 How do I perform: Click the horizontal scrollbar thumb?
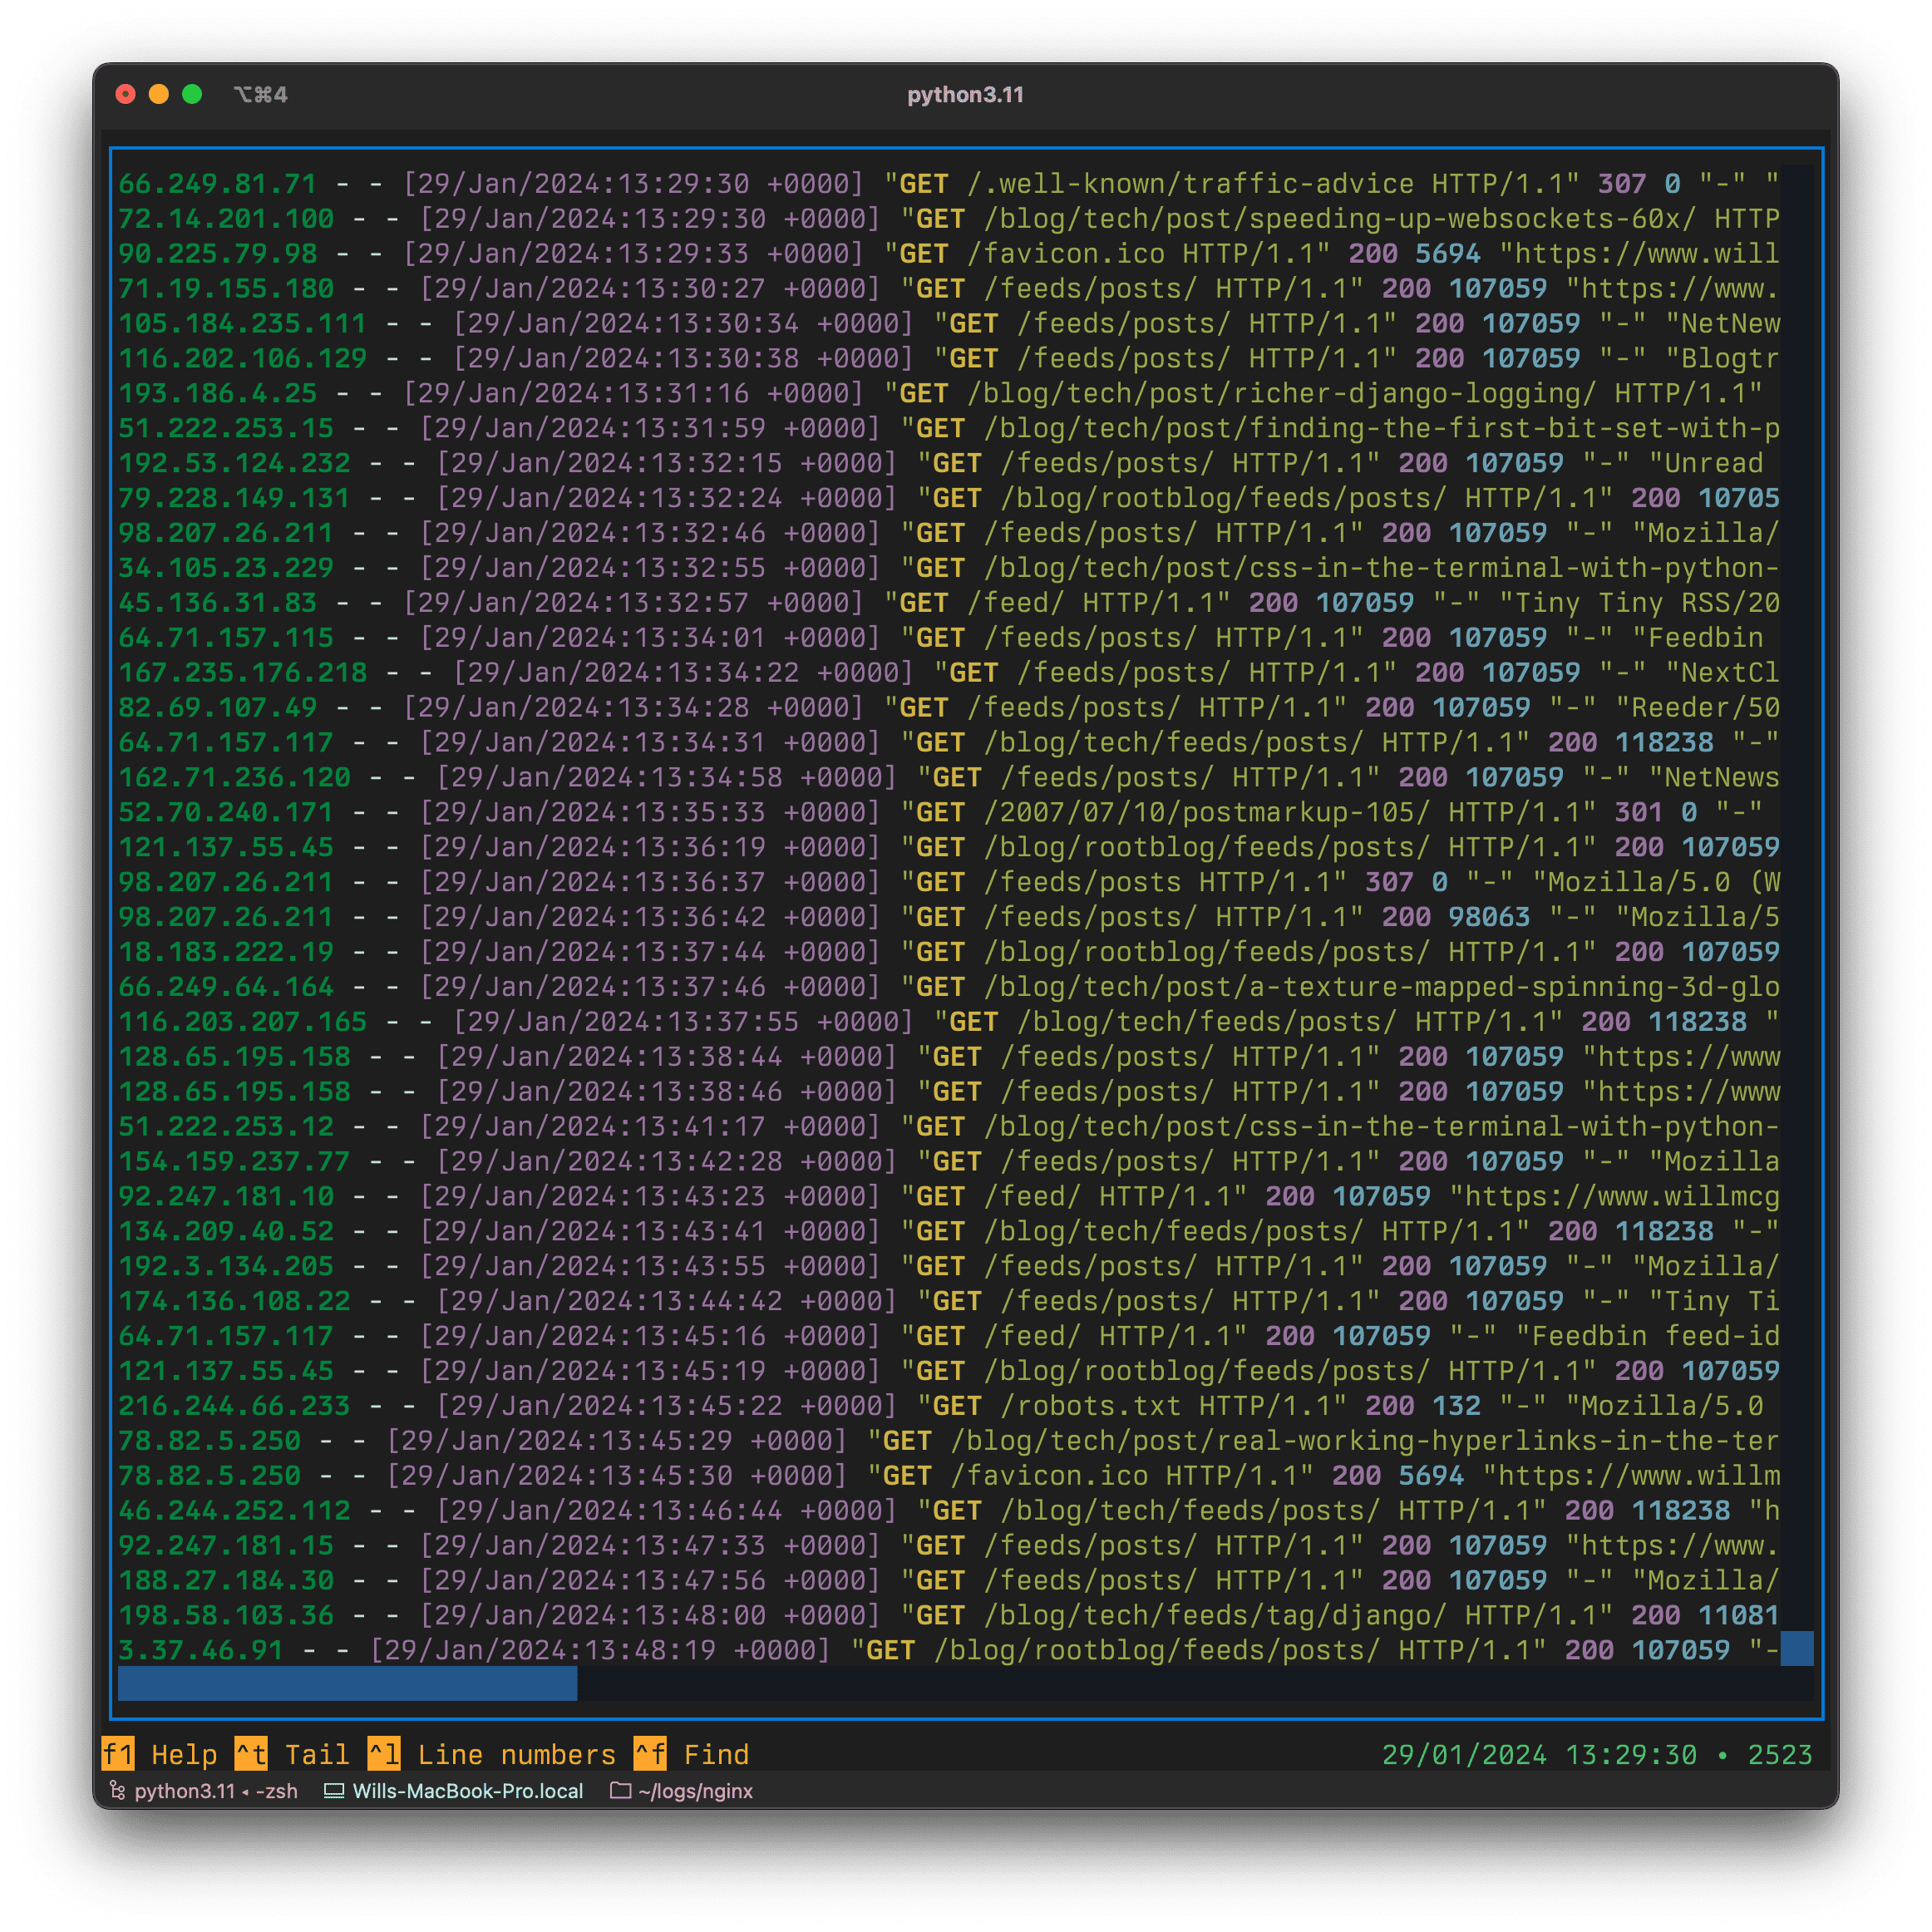pos(347,1684)
